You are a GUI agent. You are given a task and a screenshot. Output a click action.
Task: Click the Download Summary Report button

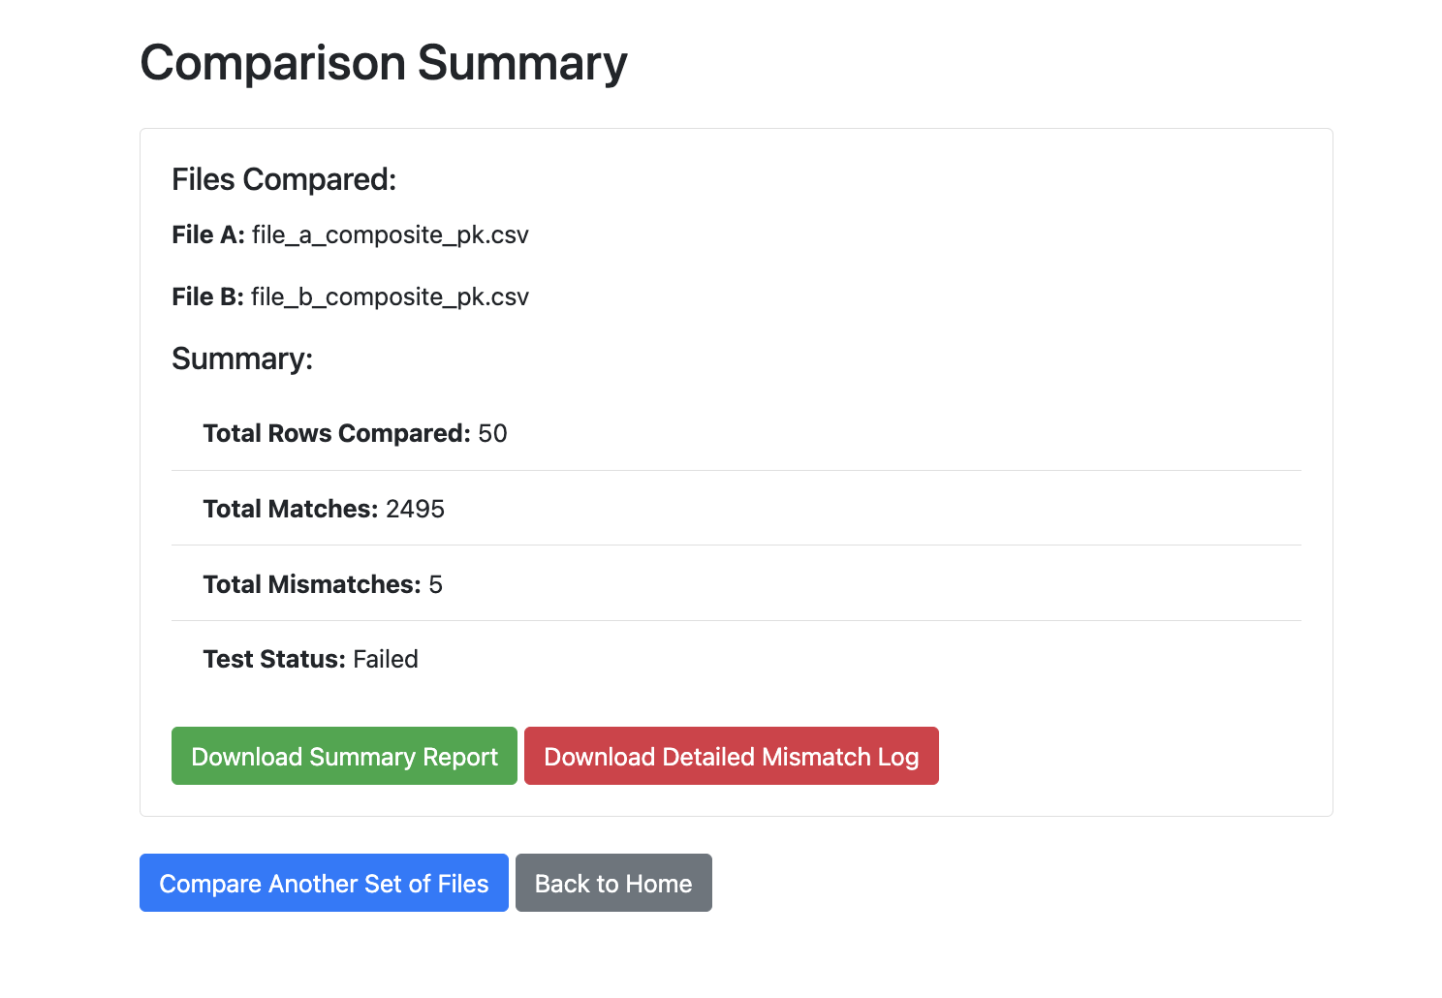point(344,756)
